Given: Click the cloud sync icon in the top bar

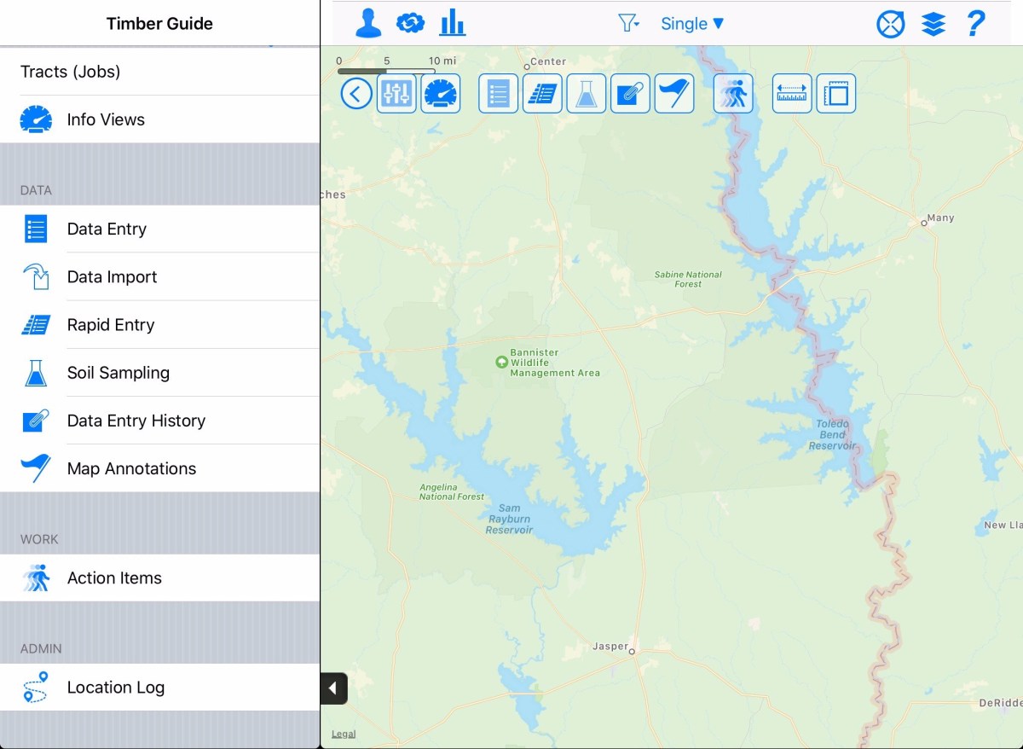Looking at the screenshot, I should point(410,23).
